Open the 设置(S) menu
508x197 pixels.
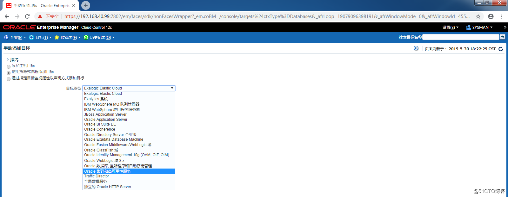pos(451,28)
